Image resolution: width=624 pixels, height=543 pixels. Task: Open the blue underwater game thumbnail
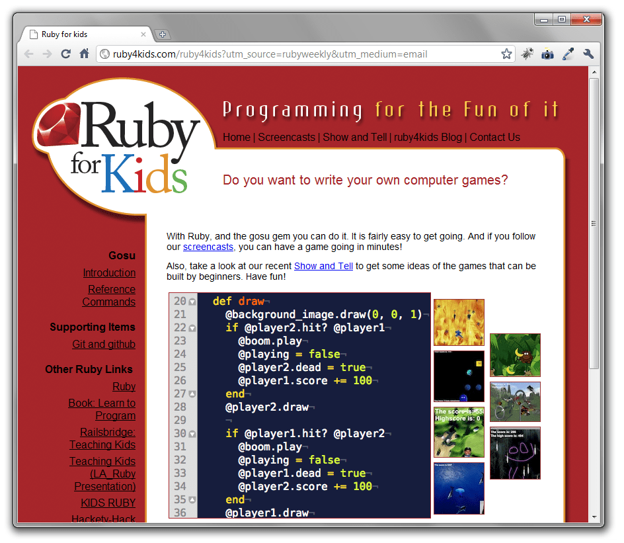(459, 489)
